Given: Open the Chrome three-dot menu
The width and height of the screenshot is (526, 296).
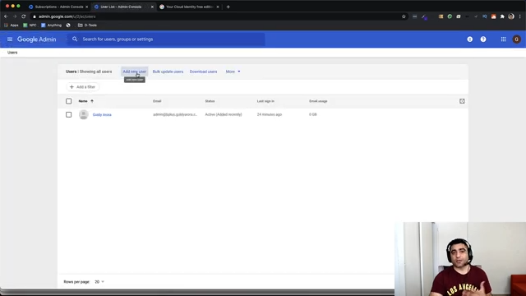Looking at the screenshot, I should 520,16.
